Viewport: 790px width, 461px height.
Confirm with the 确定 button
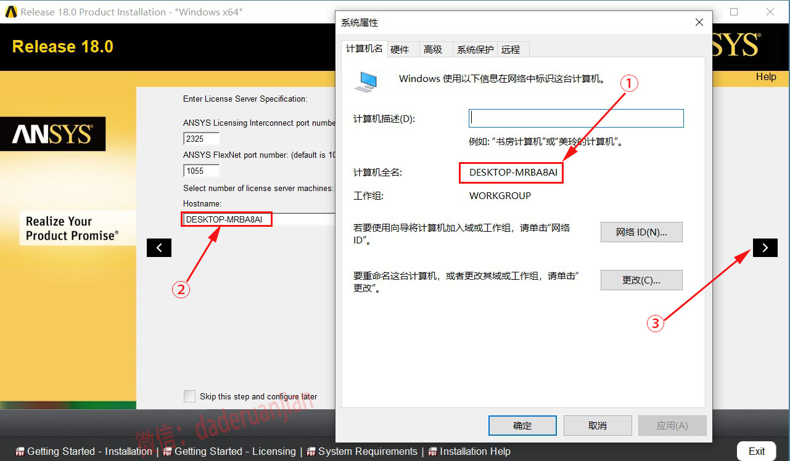522,425
